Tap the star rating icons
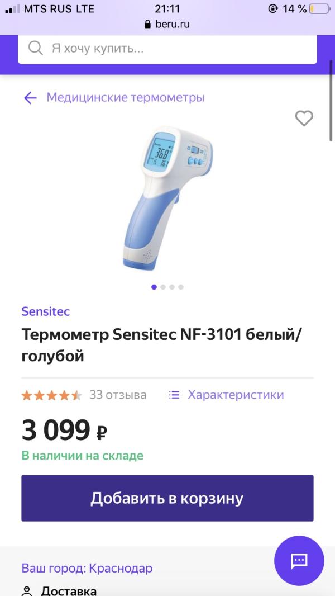Viewport: 335px width, 596px height. 51,395
